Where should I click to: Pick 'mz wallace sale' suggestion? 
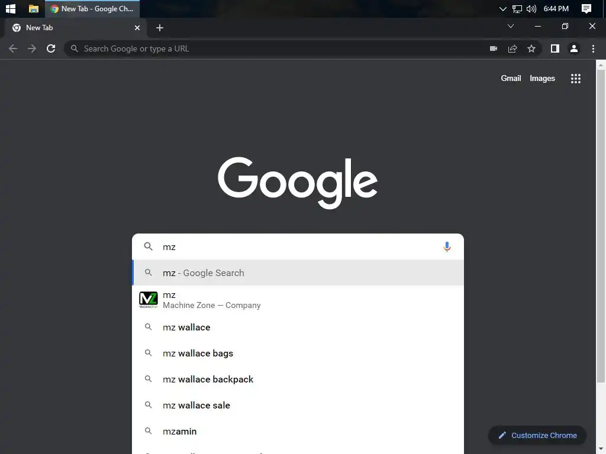point(298,406)
